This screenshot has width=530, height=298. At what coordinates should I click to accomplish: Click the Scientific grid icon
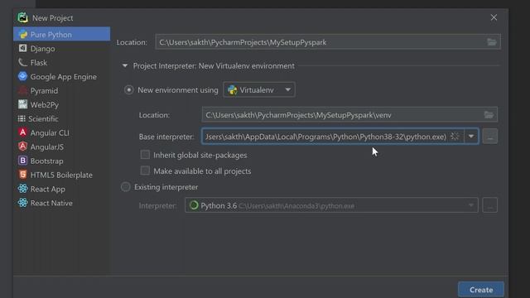click(x=22, y=118)
